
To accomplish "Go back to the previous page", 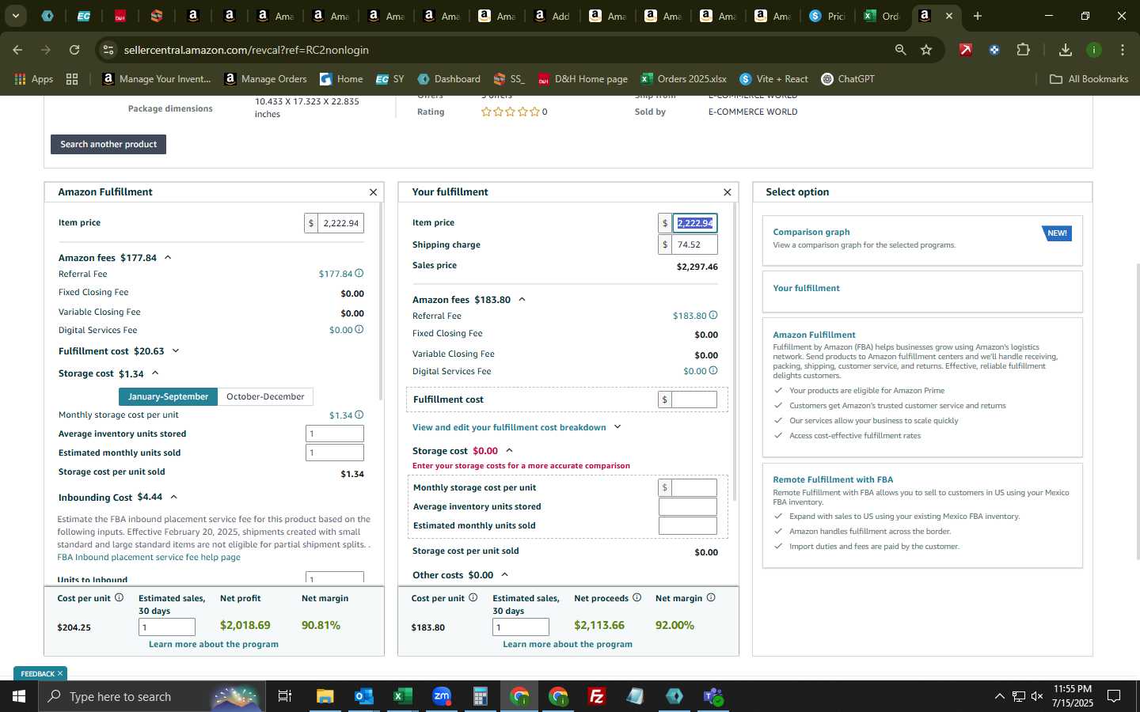I will click(17, 50).
